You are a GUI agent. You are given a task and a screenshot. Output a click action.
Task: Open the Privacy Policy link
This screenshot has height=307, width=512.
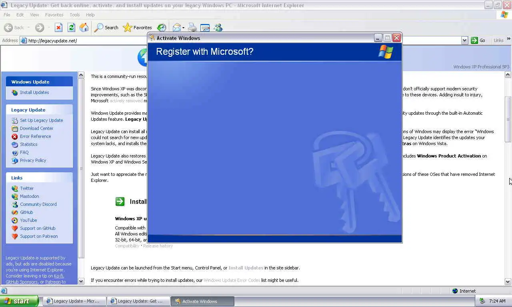(x=33, y=160)
